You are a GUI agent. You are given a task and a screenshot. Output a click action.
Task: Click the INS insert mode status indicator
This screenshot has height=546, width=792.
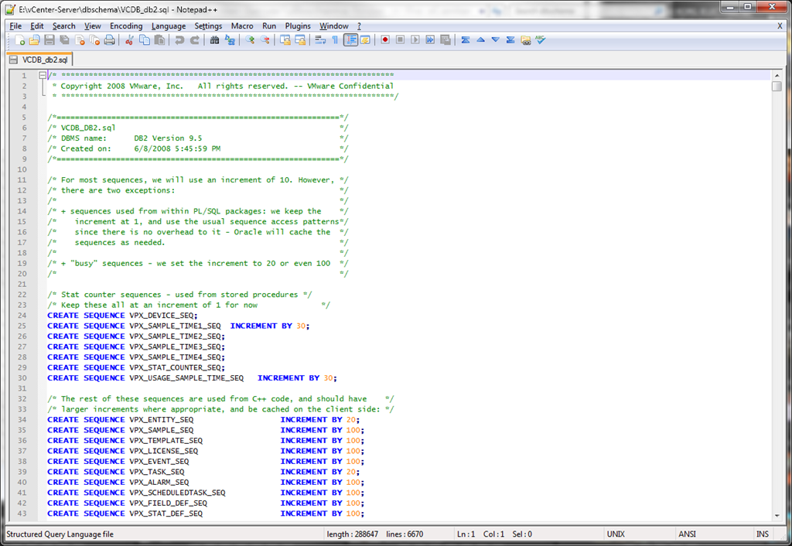(762, 534)
